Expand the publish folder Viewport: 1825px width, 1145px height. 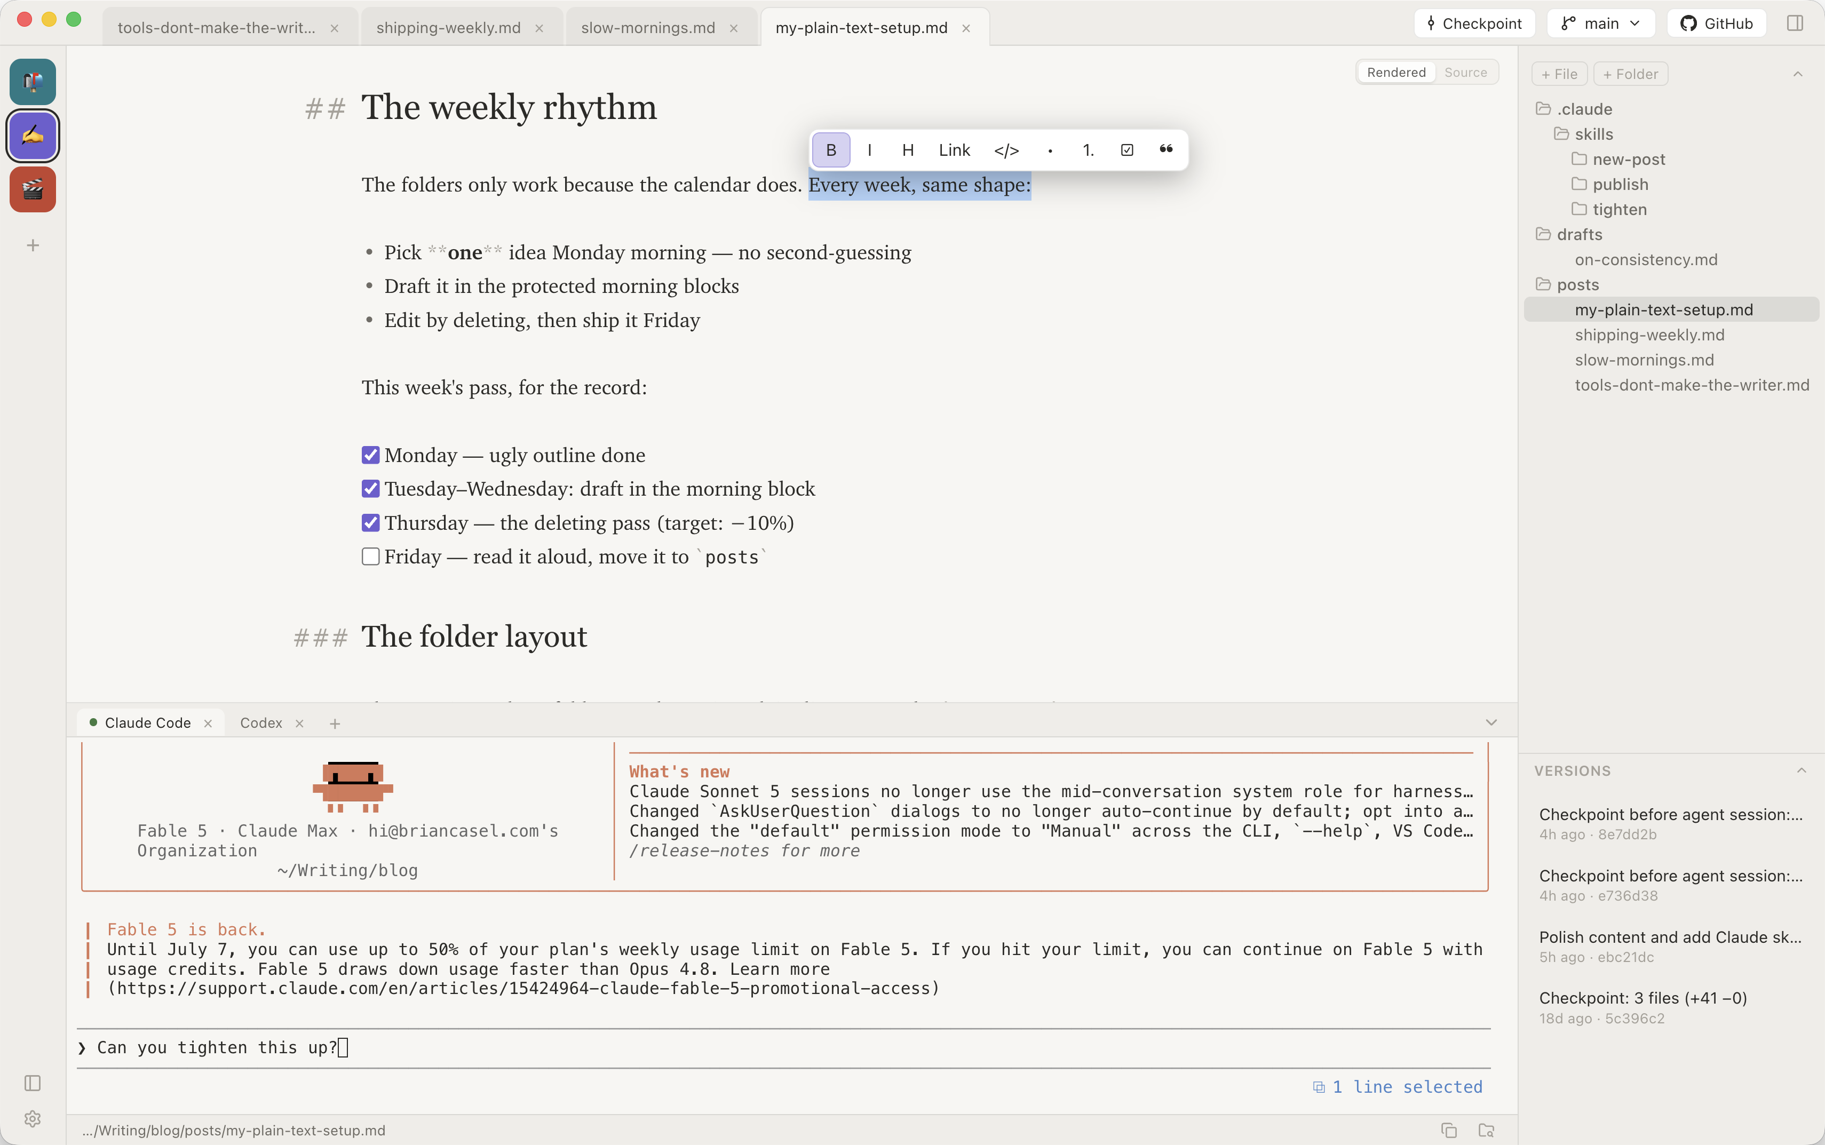tap(1610, 184)
